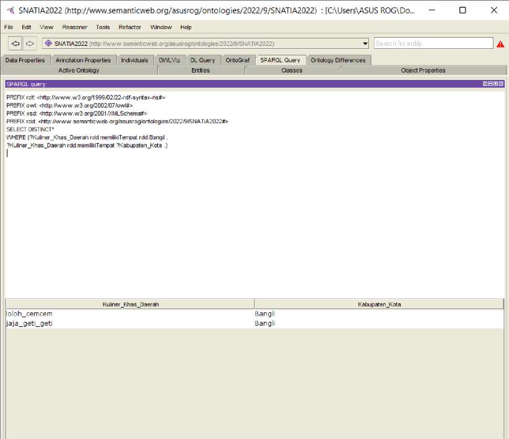The width and height of the screenshot is (509, 439).
Task: Float the SPARQL query panel icon
Action: 496,84
